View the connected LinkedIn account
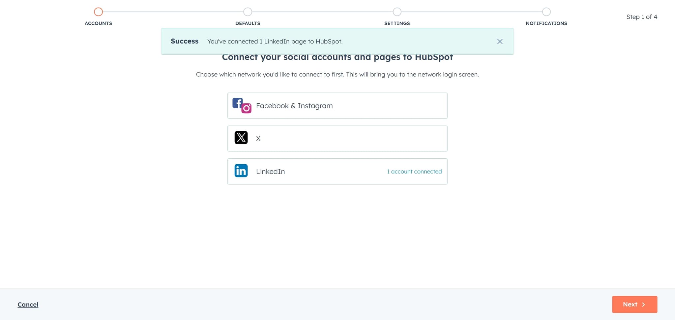The width and height of the screenshot is (675, 320). 414,171
